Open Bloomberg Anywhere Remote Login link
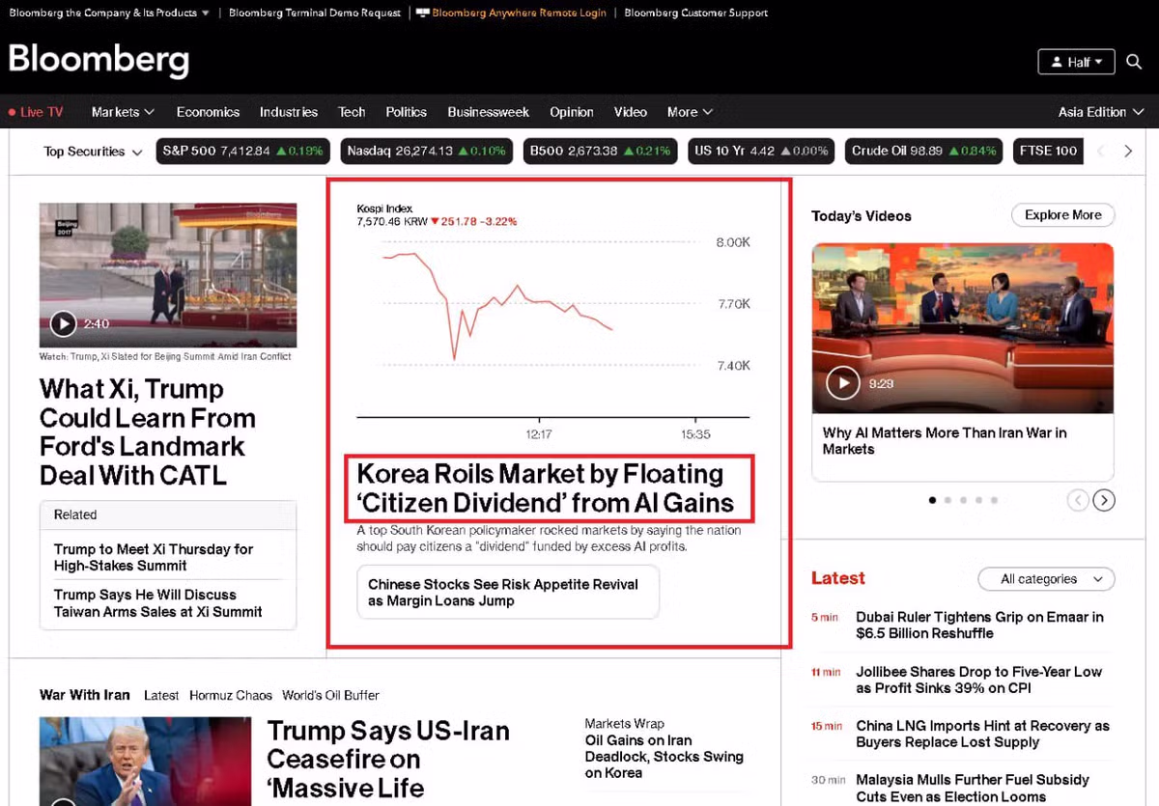1159x806 pixels. [511, 13]
